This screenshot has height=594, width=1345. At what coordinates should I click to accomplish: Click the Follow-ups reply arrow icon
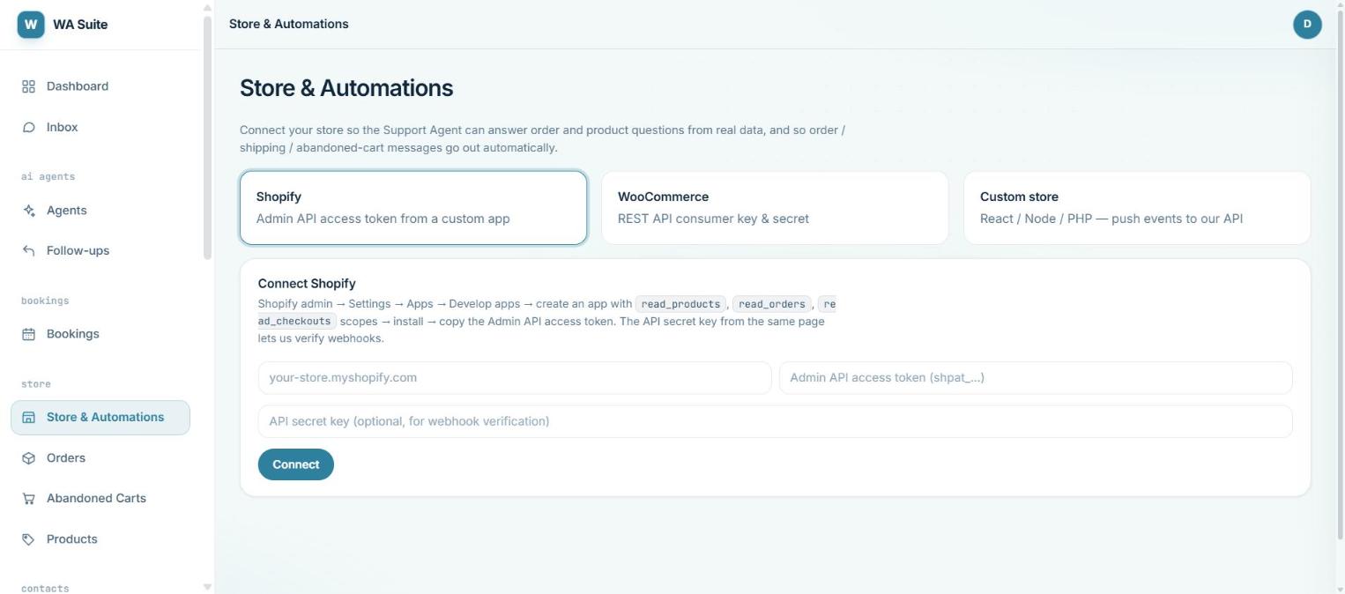pos(28,250)
